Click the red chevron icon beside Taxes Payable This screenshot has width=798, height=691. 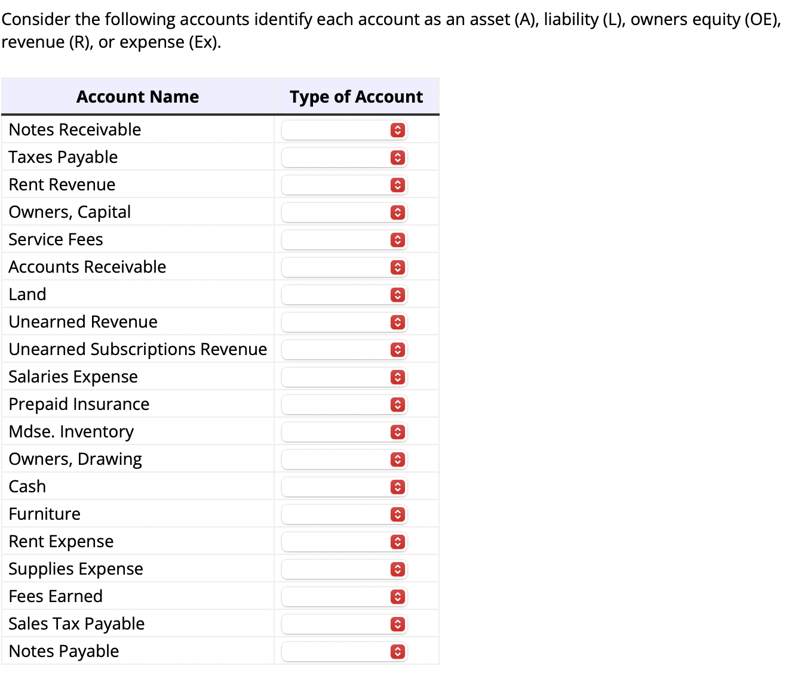coord(398,158)
